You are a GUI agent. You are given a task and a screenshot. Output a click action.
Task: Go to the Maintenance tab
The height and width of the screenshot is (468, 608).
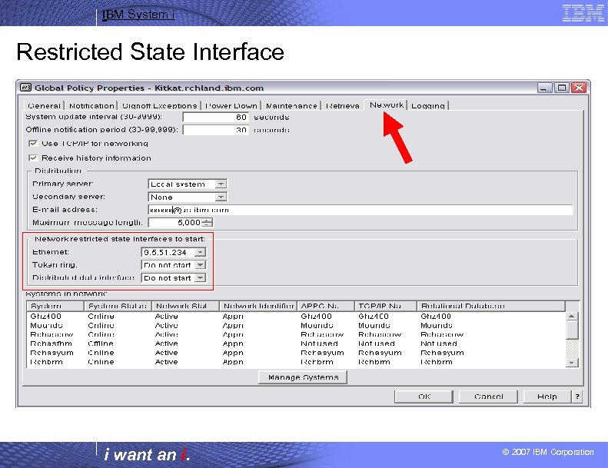(x=291, y=105)
